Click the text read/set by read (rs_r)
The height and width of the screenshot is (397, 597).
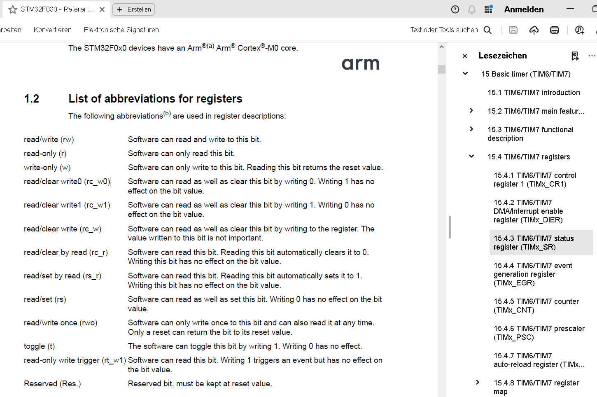pyautogui.click(x=62, y=276)
